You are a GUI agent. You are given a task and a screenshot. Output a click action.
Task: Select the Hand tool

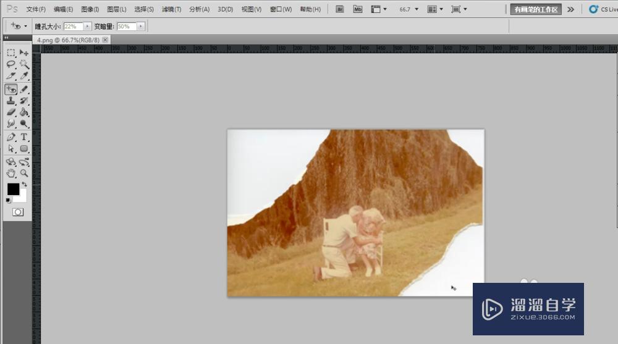pyautogui.click(x=11, y=173)
